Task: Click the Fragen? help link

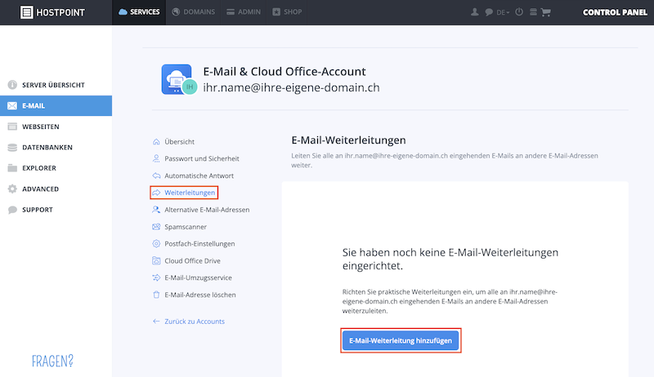Action: [x=52, y=361]
